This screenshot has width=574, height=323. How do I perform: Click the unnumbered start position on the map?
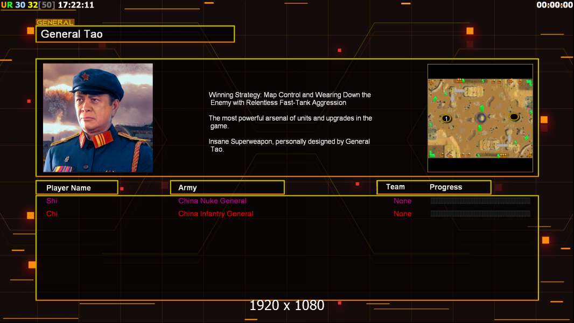coord(514,117)
